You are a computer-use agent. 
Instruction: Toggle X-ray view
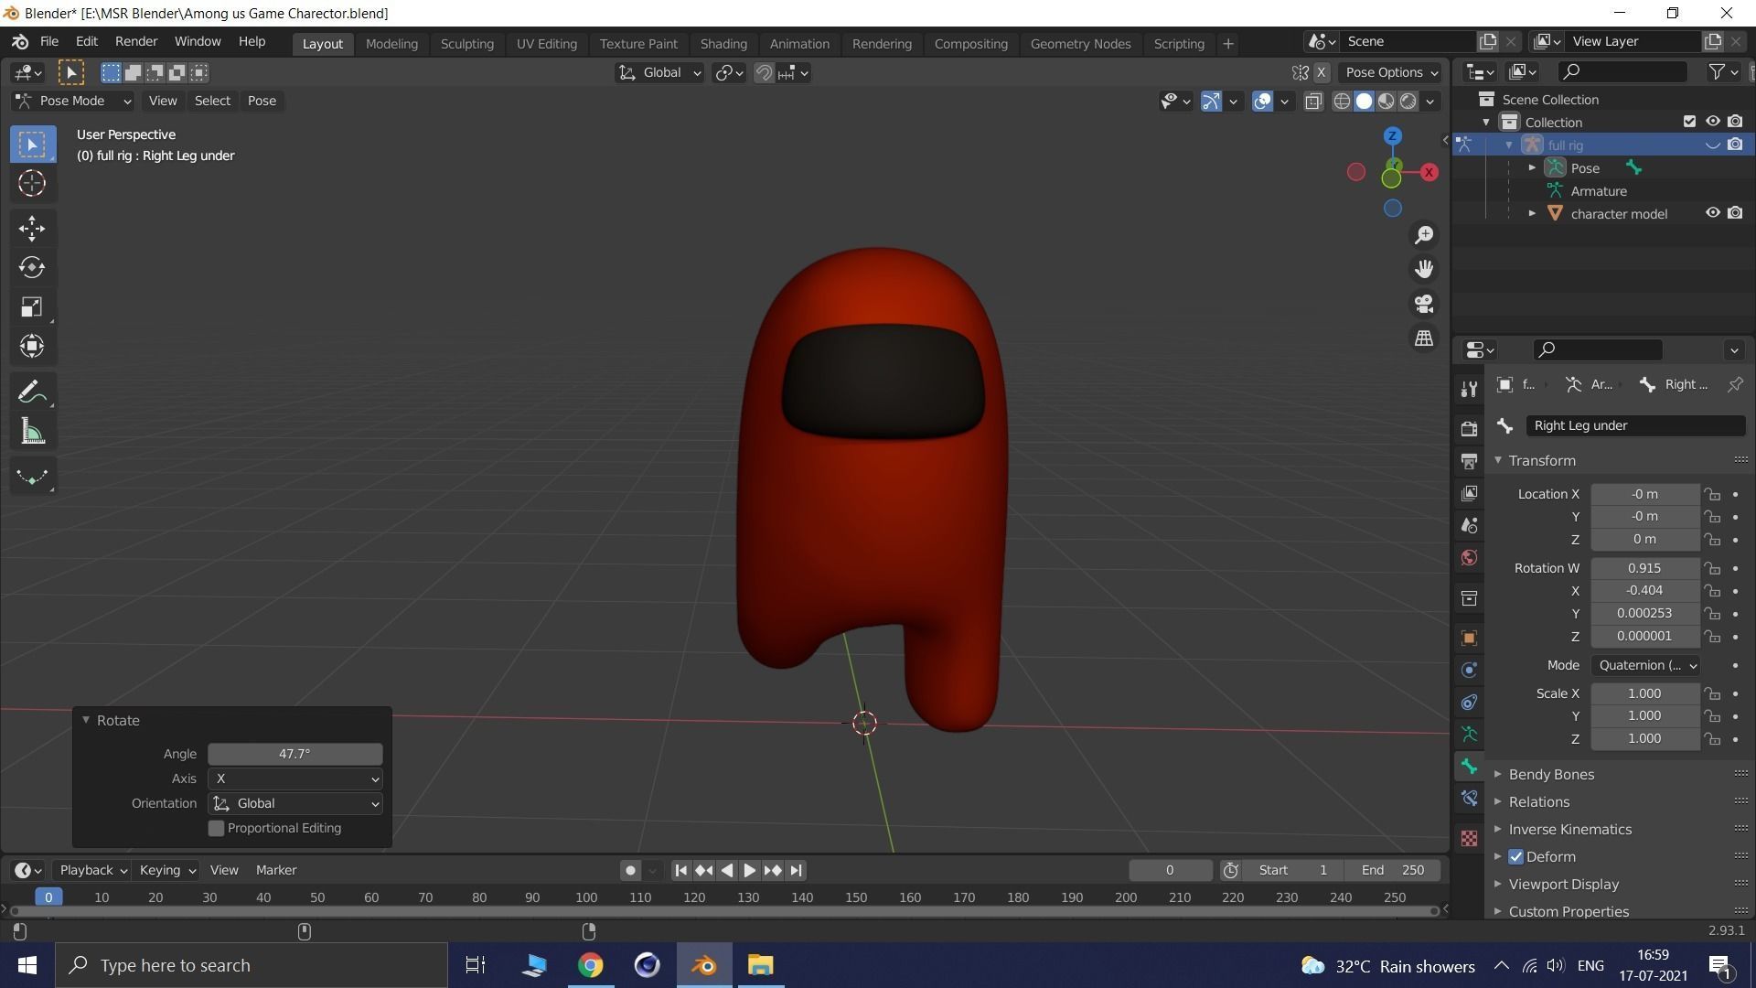(x=1313, y=102)
